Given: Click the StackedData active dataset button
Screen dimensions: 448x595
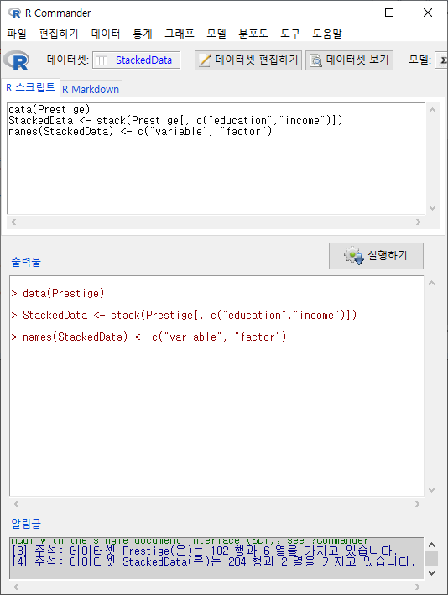Looking at the screenshot, I should tap(136, 60).
